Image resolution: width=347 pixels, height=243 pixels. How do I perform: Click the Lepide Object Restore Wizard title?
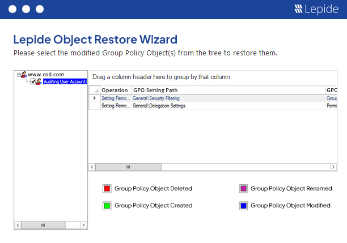95,40
